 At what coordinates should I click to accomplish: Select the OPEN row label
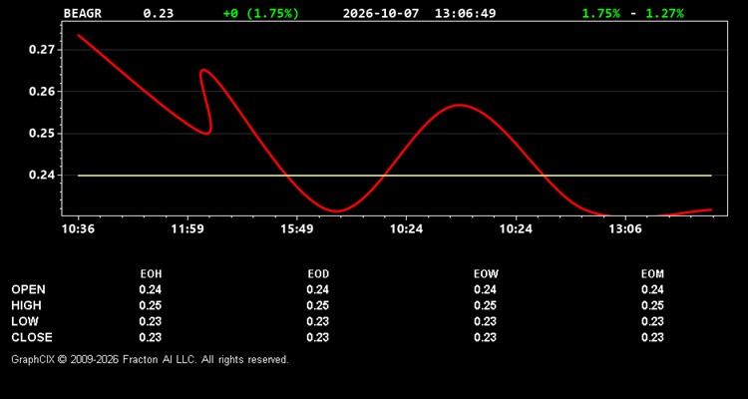coord(29,289)
